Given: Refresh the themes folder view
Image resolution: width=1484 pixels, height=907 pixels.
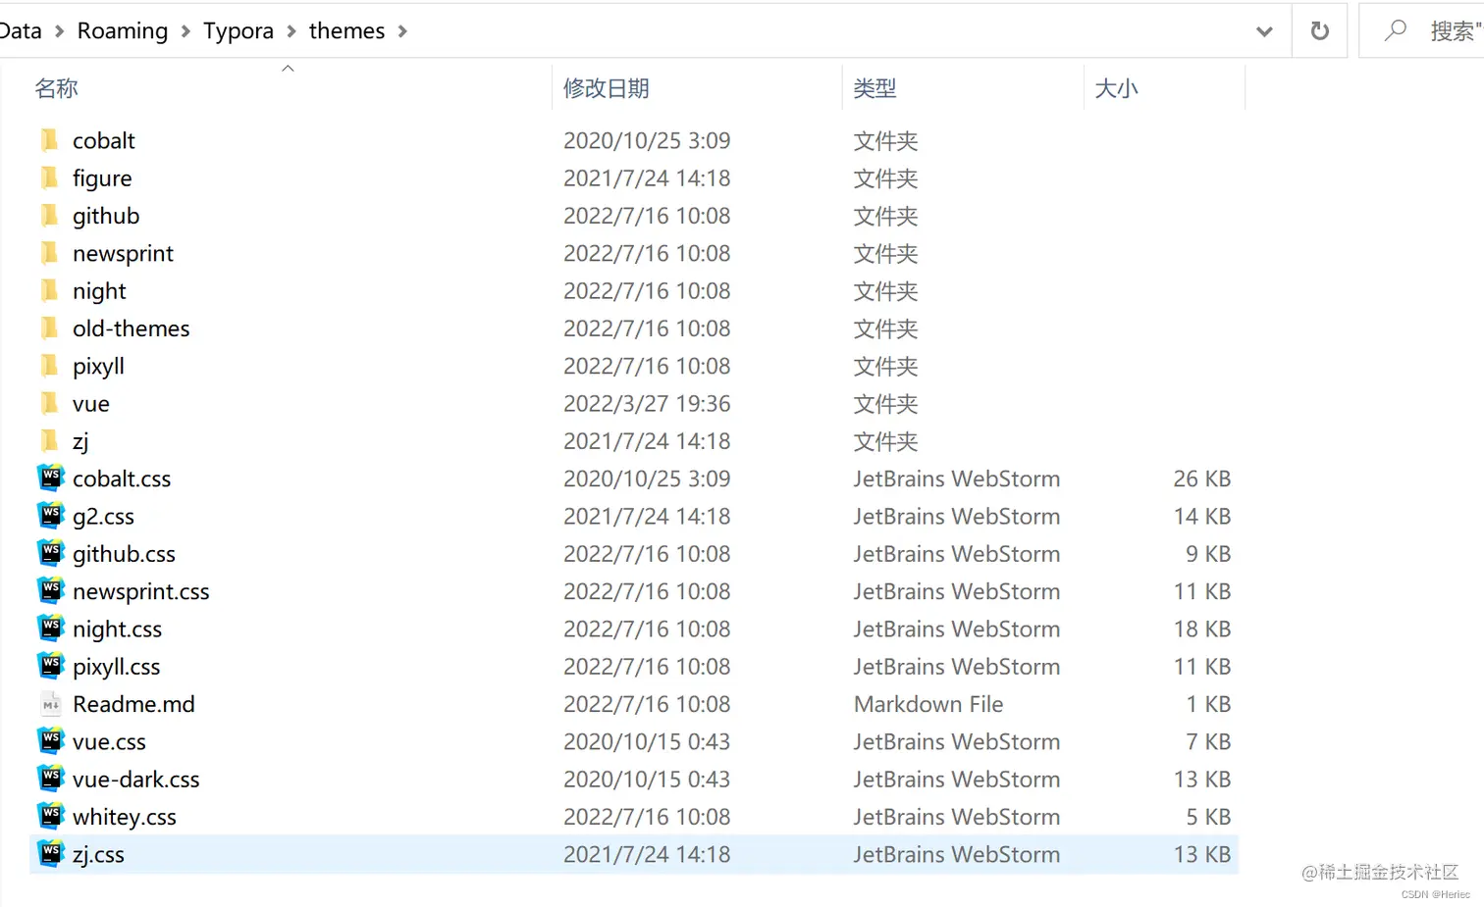Looking at the screenshot, I should click(1320, 31).
